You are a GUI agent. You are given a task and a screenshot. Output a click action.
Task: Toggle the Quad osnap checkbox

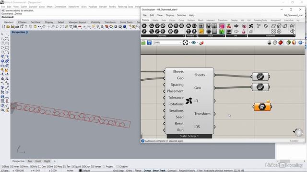click(73, 167)
